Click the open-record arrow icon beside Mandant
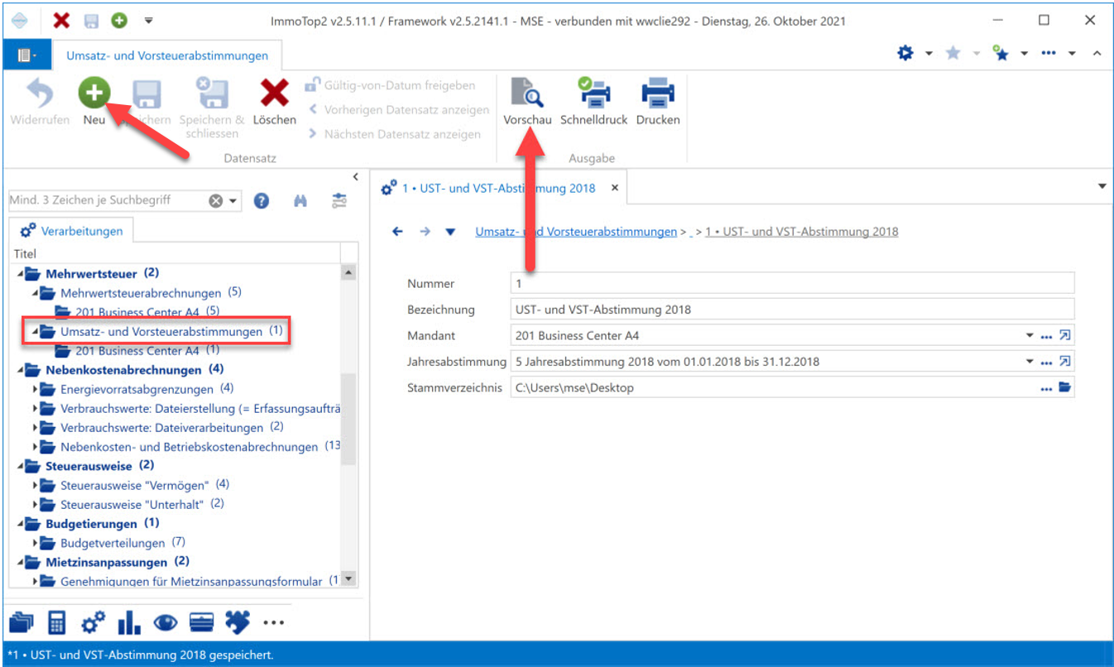1114x667 pixels. coord(1065,336)
